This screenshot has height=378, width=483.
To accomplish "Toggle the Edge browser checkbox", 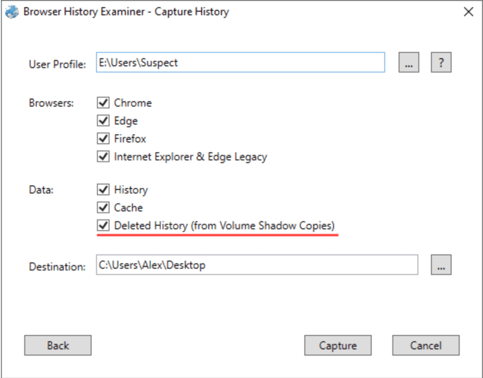I will coord(103,121).
